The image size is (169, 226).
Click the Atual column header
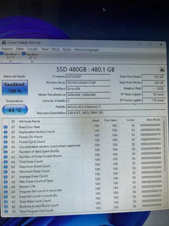coord(96,120)
